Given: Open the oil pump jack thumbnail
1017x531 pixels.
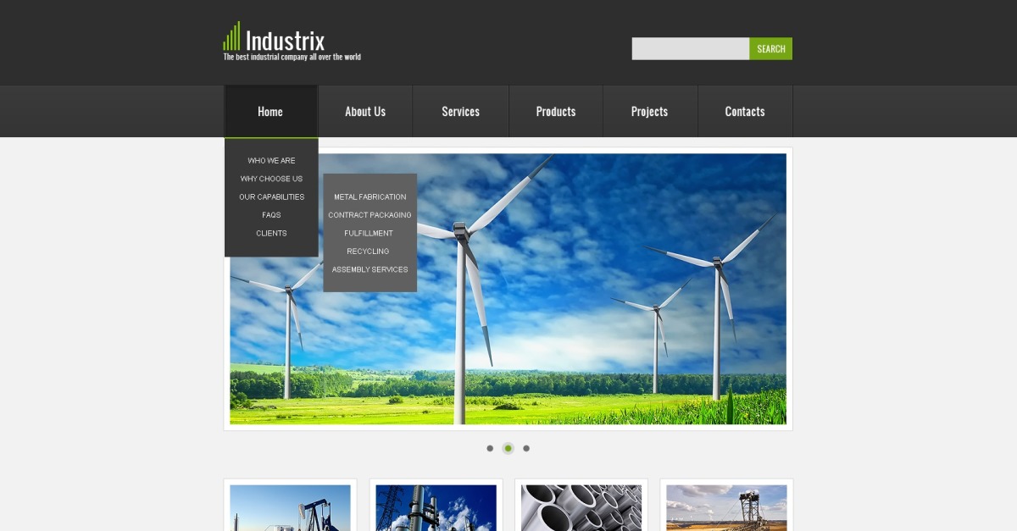Looking at the screenshot, I should 290,507.
